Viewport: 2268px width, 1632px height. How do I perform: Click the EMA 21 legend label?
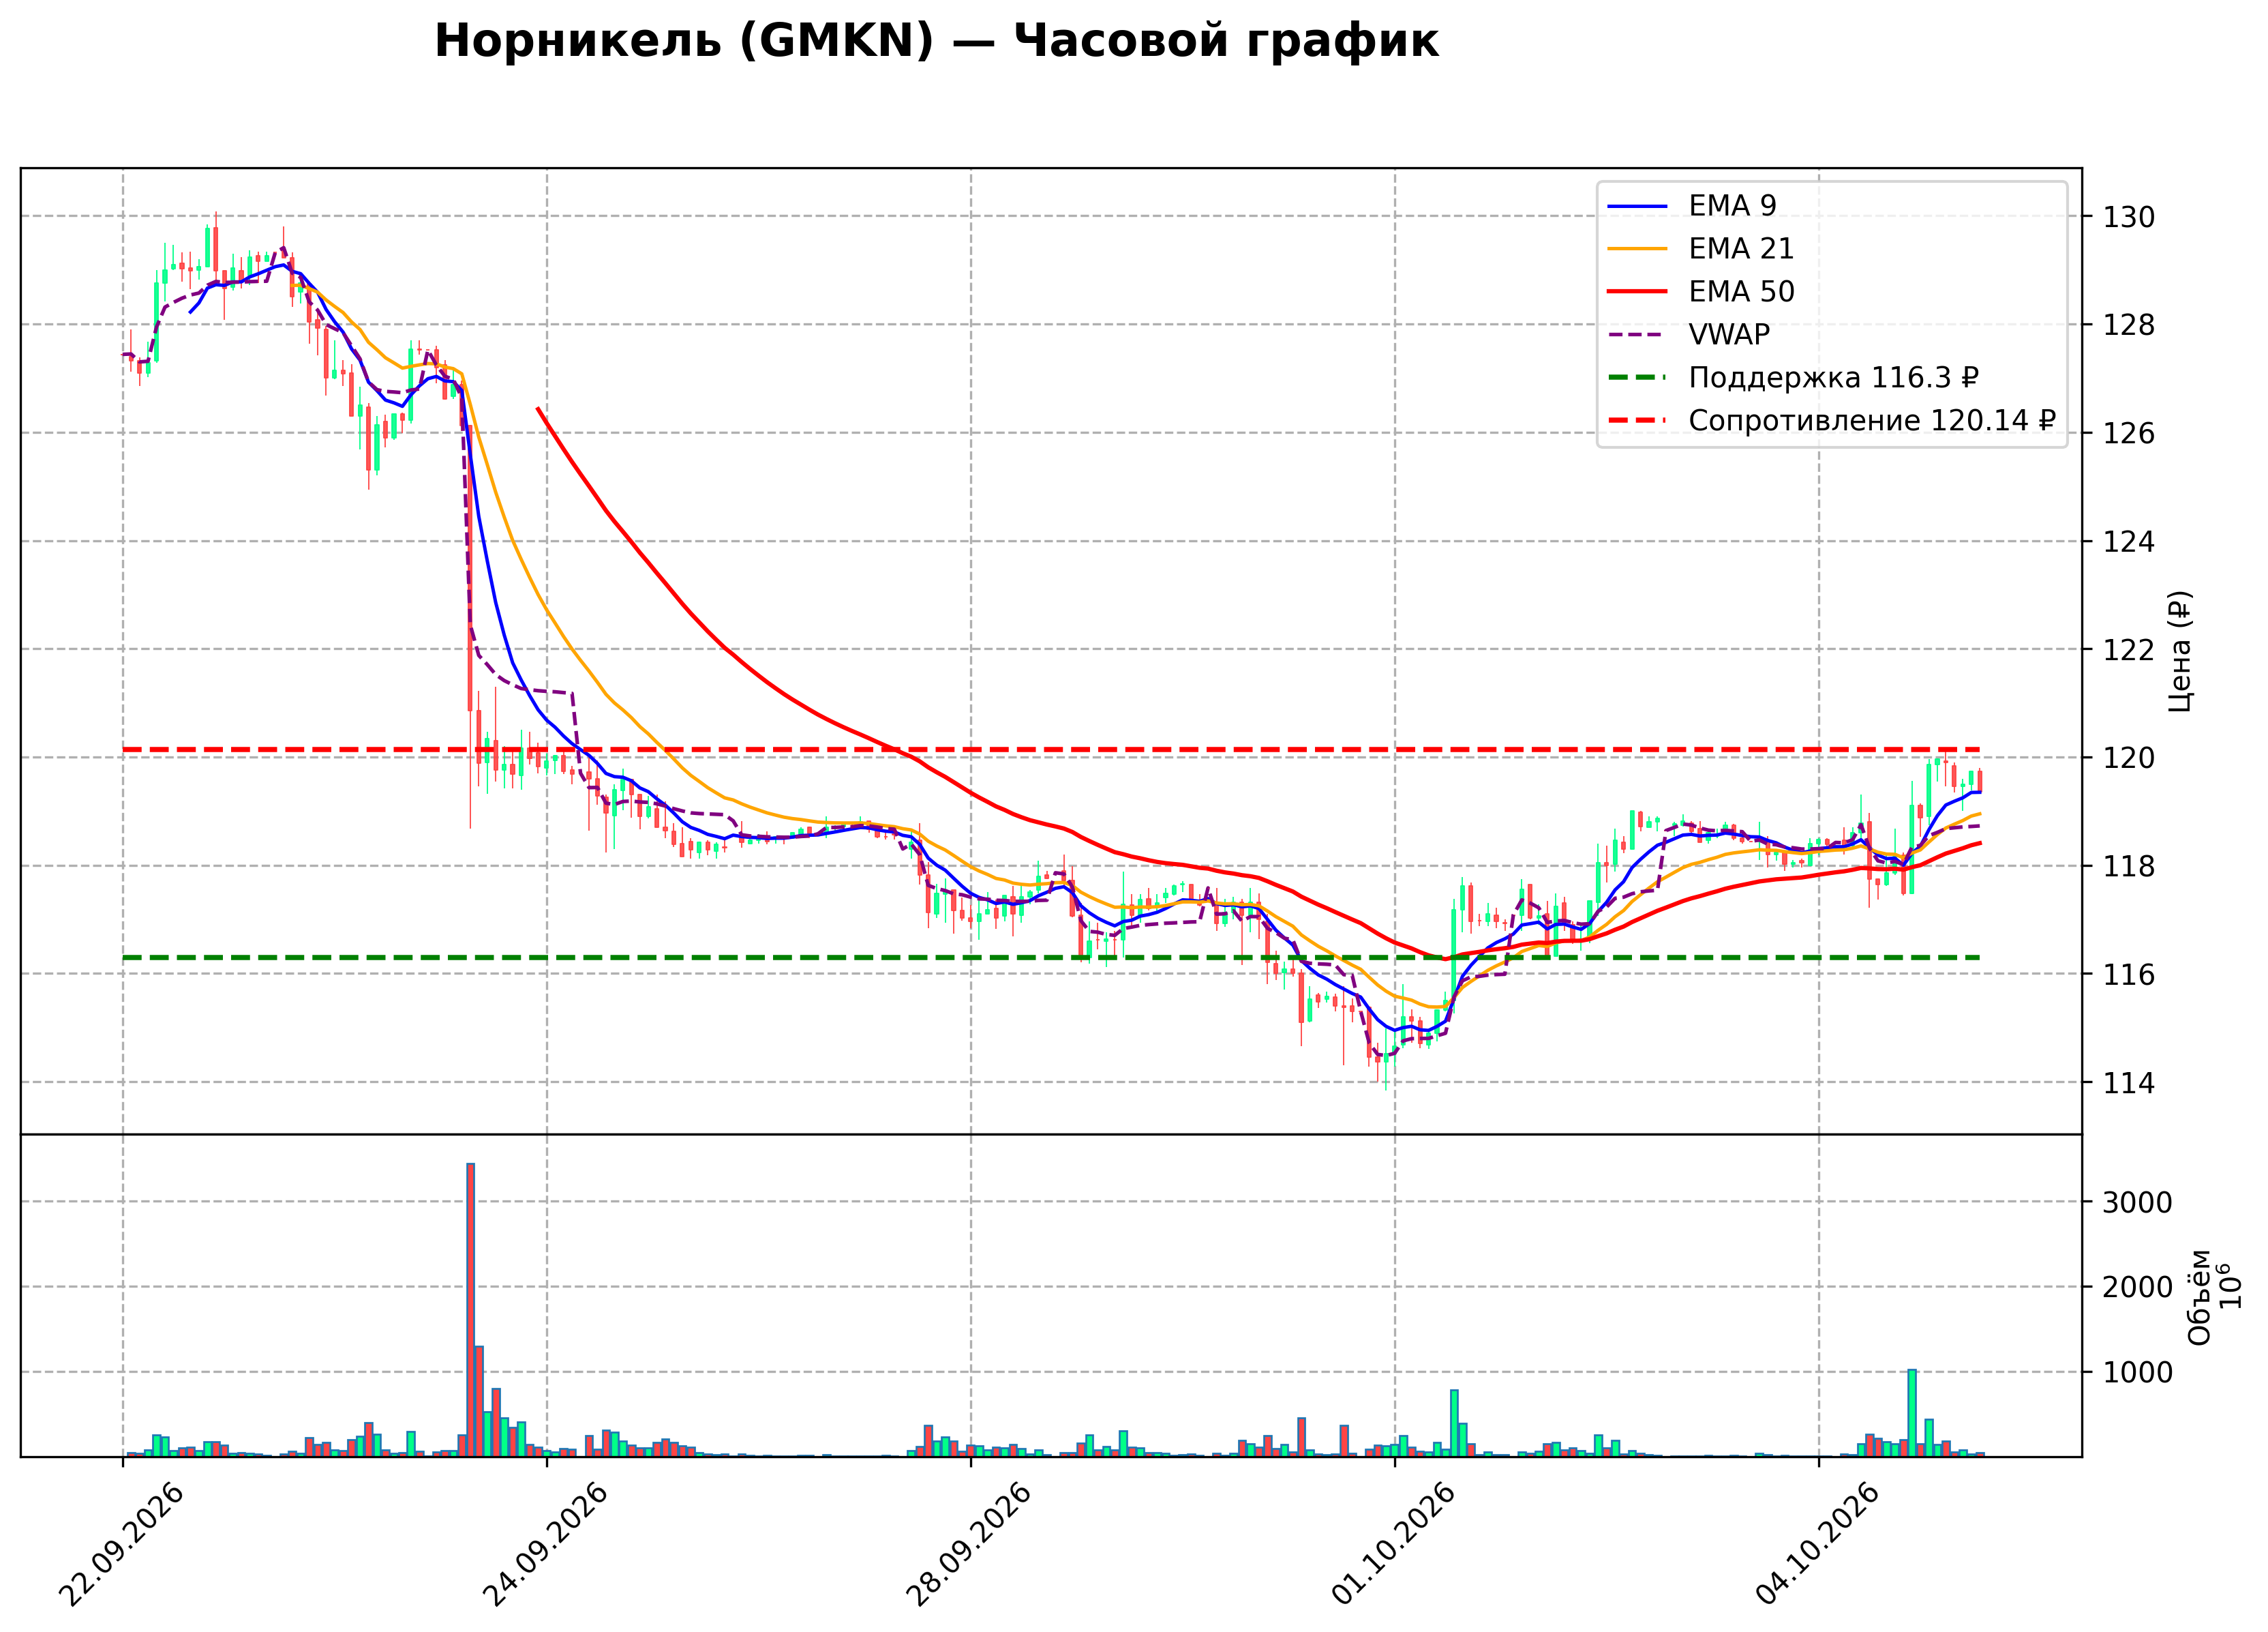1741,249
